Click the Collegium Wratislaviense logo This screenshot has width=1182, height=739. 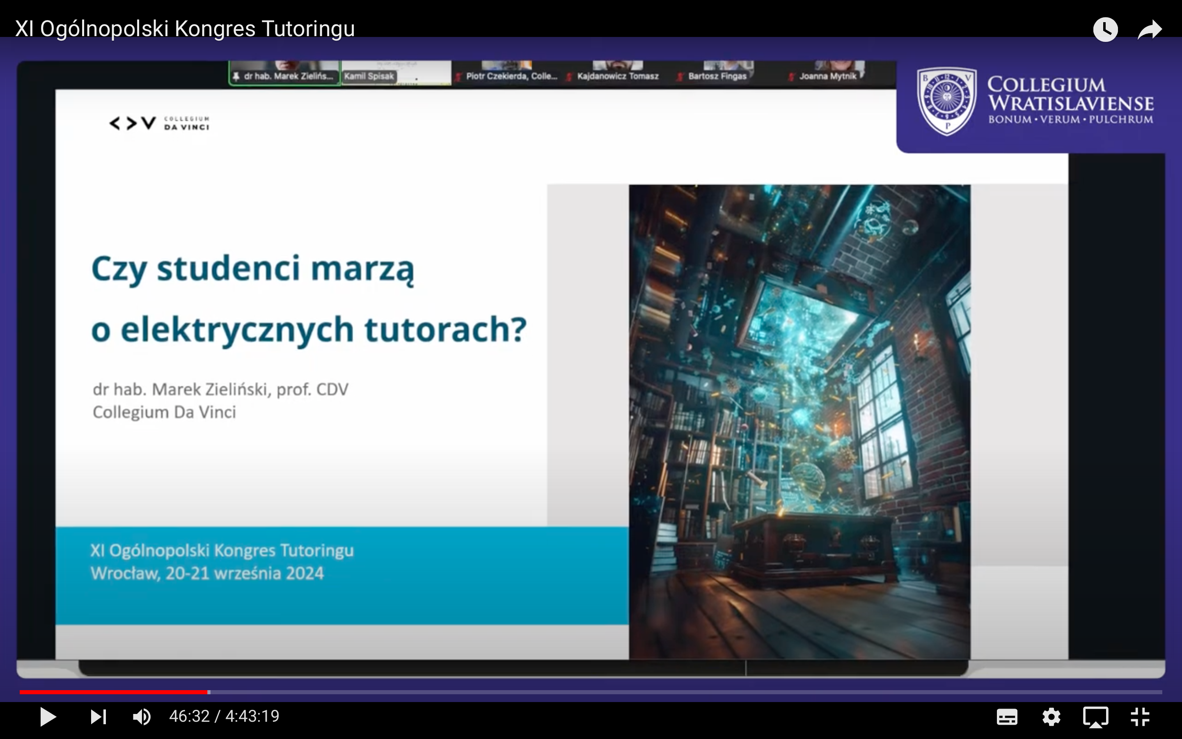tap(1035, 102)
